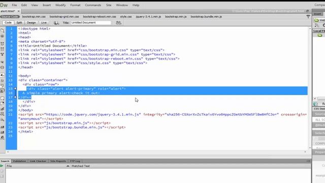Click the Title input field

pyautogui.click(x=91, y=22)
